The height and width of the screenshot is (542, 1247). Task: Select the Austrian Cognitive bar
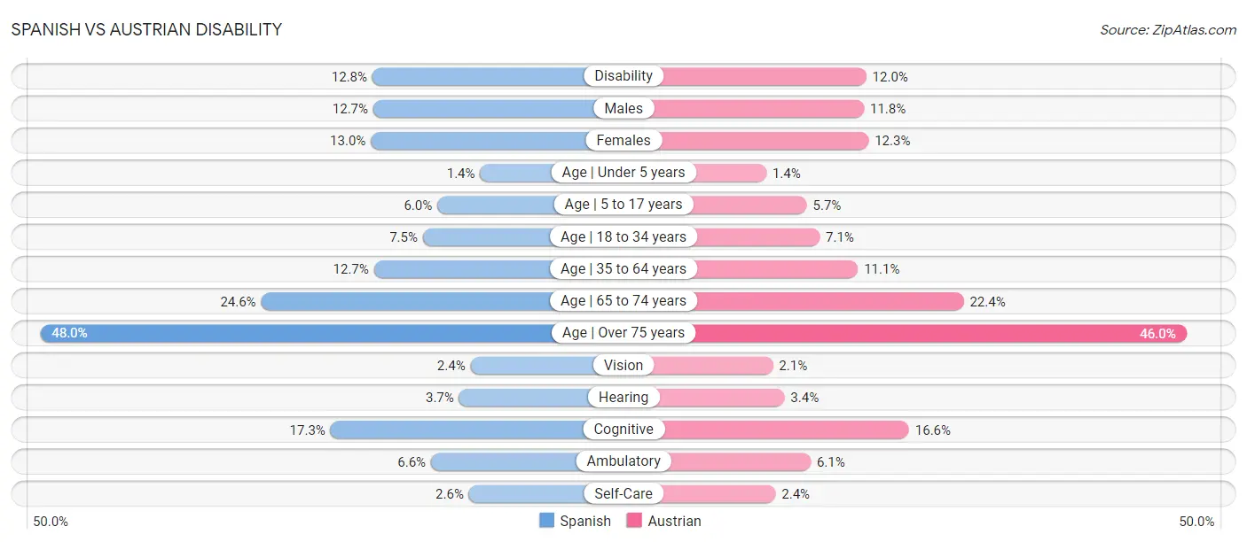pyautogui.click(x=786, y=430)
